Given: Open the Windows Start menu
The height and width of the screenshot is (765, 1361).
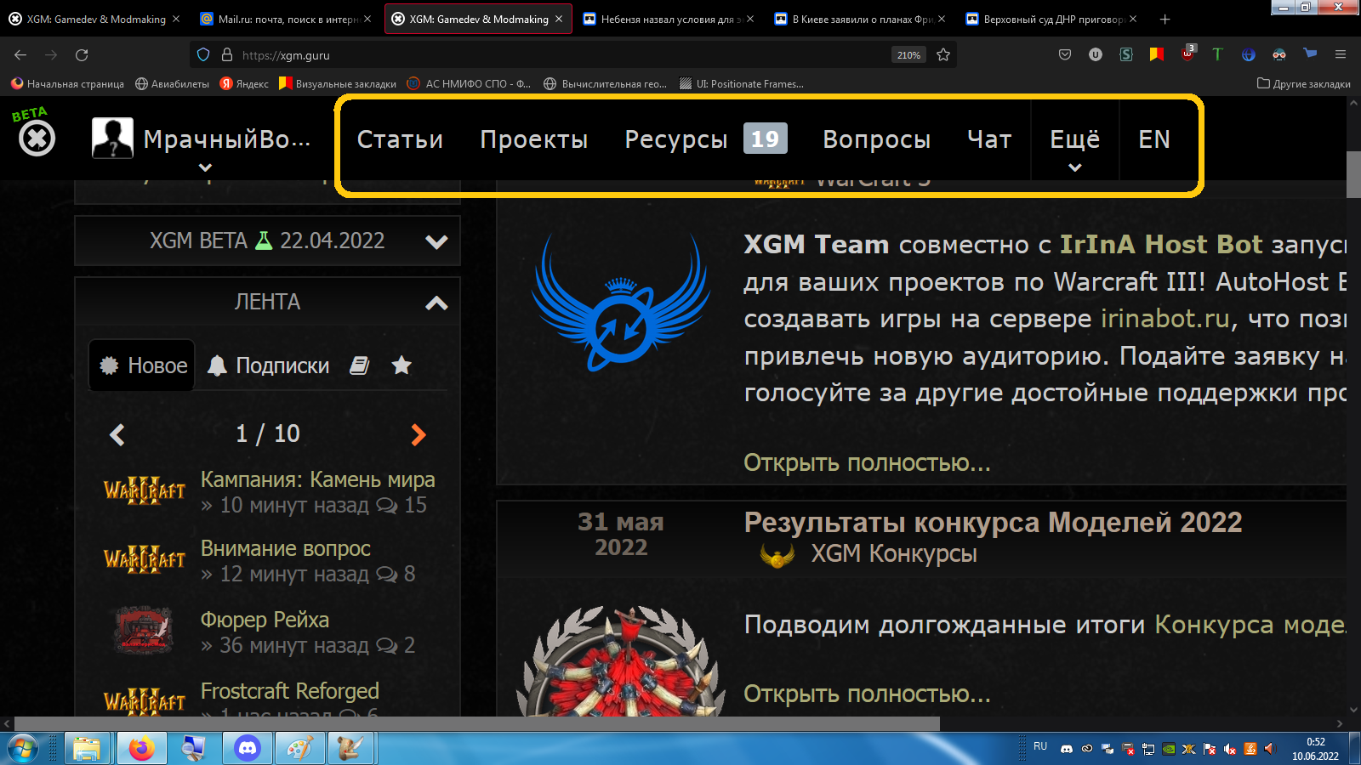Looking at the screenshot, I should pyautogui.click(x=23, y=749).
